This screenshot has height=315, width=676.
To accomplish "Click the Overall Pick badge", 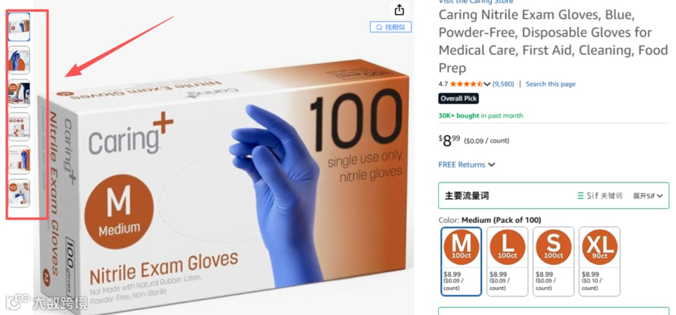I will click(x=459, y=99).
